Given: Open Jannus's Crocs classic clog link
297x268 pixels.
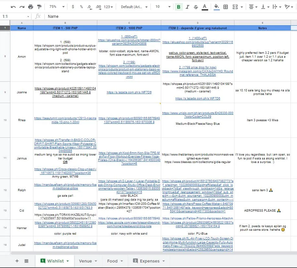Looking at the screenshot, I should tap(65, 171).
